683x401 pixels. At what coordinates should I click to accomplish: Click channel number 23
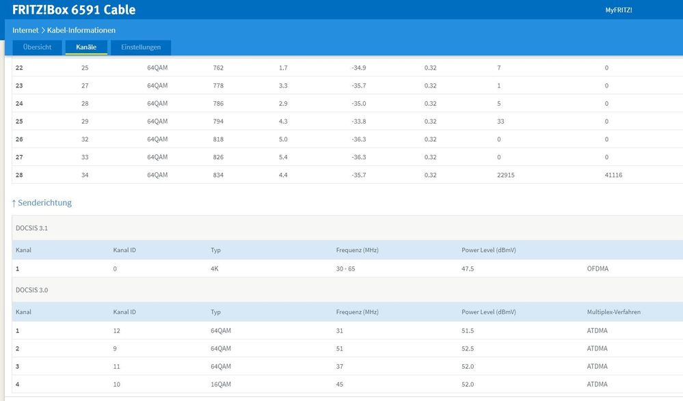pyautogui.click(x=19, y=86)
